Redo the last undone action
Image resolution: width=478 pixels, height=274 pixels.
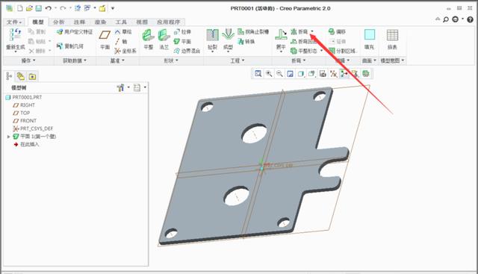[x=63, y=8]
